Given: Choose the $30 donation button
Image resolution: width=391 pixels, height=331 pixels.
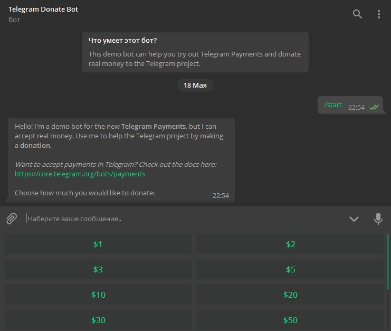Looking at the screenshot, I should click(98, 320).
